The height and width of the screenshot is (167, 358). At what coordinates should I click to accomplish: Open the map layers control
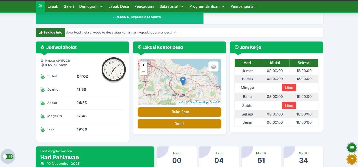click(213, 67)
